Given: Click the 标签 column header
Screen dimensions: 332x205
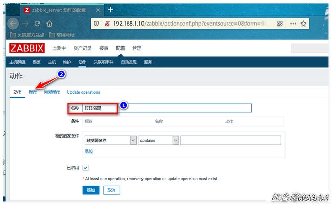Looking at the screenshot, I should [x=89, y=121].
